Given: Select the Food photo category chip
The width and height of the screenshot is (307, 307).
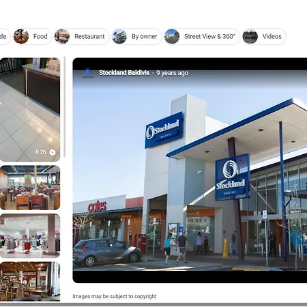Looking at the screenshot, I should [32, 36].
